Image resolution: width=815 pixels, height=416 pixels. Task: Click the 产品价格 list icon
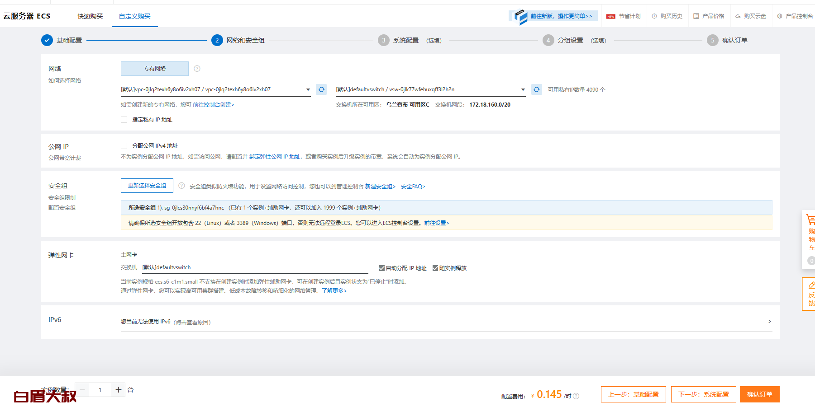tap(696, 16)
